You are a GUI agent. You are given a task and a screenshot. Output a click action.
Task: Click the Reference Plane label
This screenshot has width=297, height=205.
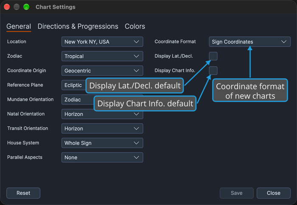pos(25,85)
